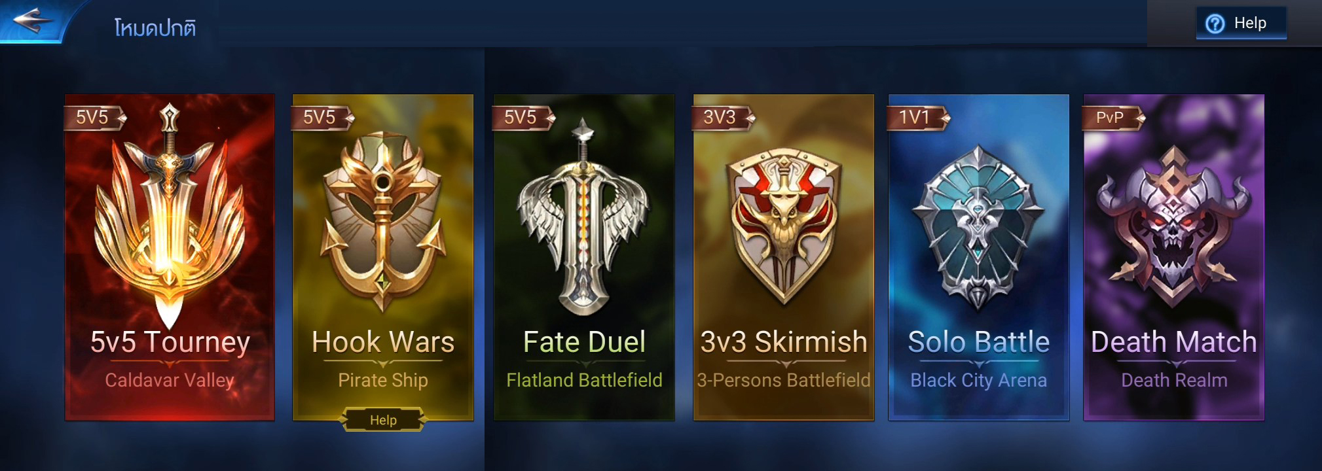Click the Caldavar Valley map subtitle
Viewport: 1322px width, 471px height.
click(x=170, y=381)
